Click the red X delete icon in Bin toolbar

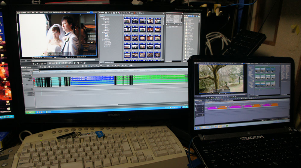pyautogui.click(x=134, y=13)
